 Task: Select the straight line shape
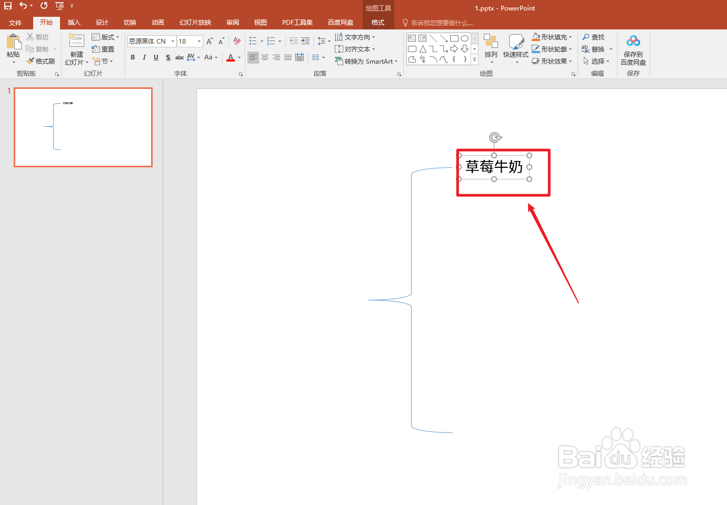pos(433,38)
